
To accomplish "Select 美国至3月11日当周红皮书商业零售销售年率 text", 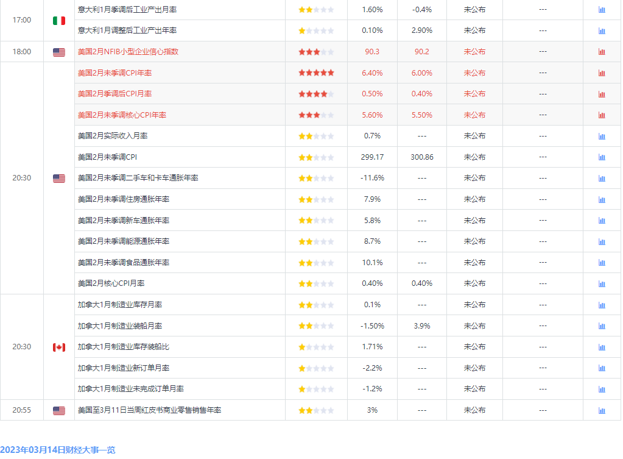I will coord(149,410).
